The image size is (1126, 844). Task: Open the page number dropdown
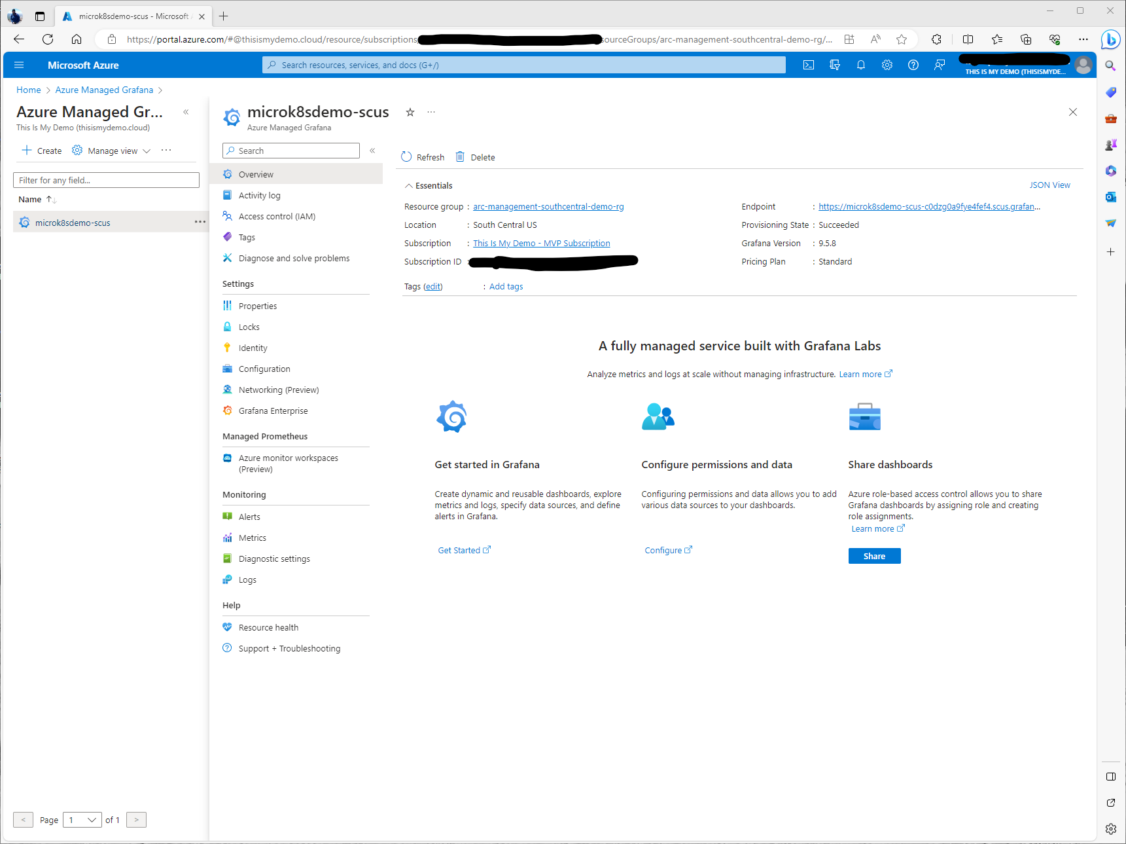pyautogui.click(x=82, y=820)
